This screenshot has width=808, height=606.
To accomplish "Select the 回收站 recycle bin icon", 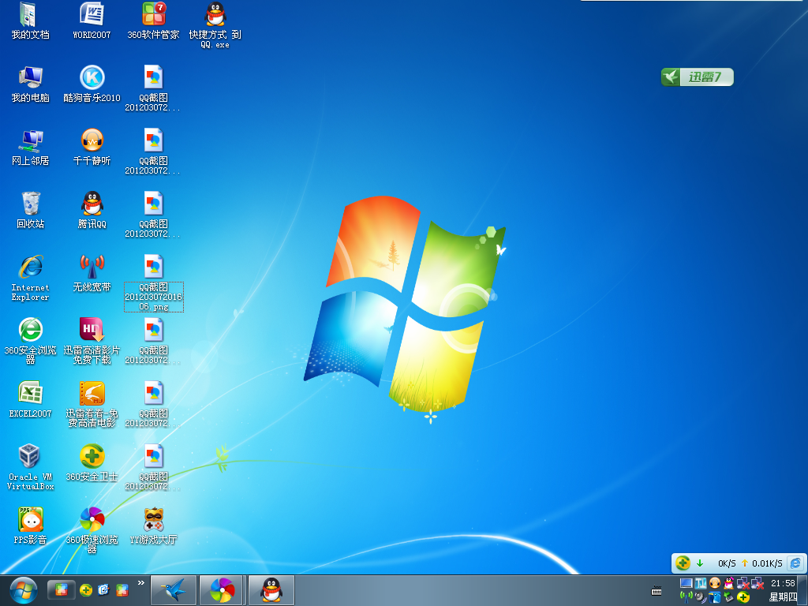I will point(31,210).
